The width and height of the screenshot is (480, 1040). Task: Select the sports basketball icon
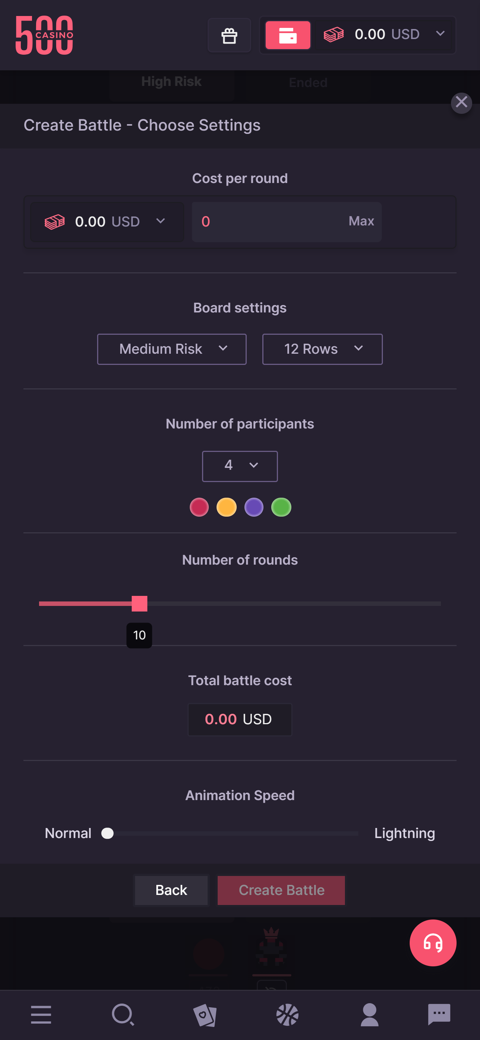click(x=288, y=1014)
